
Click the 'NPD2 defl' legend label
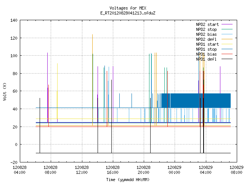tap(206, 39)
